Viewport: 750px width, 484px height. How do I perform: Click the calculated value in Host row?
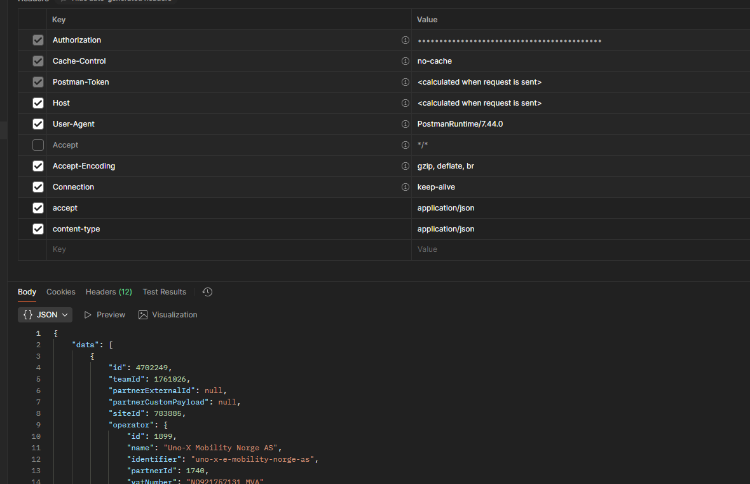(x=479, y=104)
